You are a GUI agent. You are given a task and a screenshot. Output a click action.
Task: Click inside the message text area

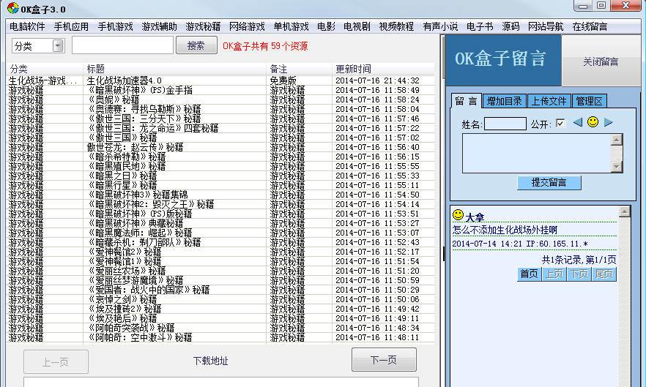(537, 153)
